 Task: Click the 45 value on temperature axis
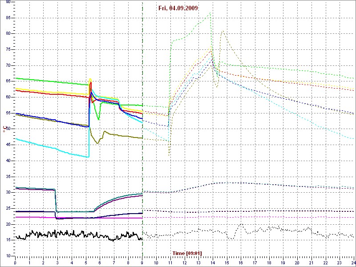click(x=8, y=145)
